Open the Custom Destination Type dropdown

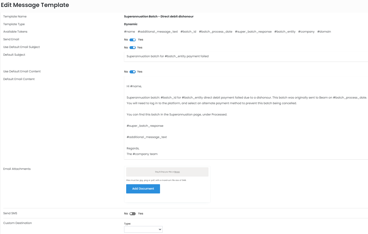143,229
